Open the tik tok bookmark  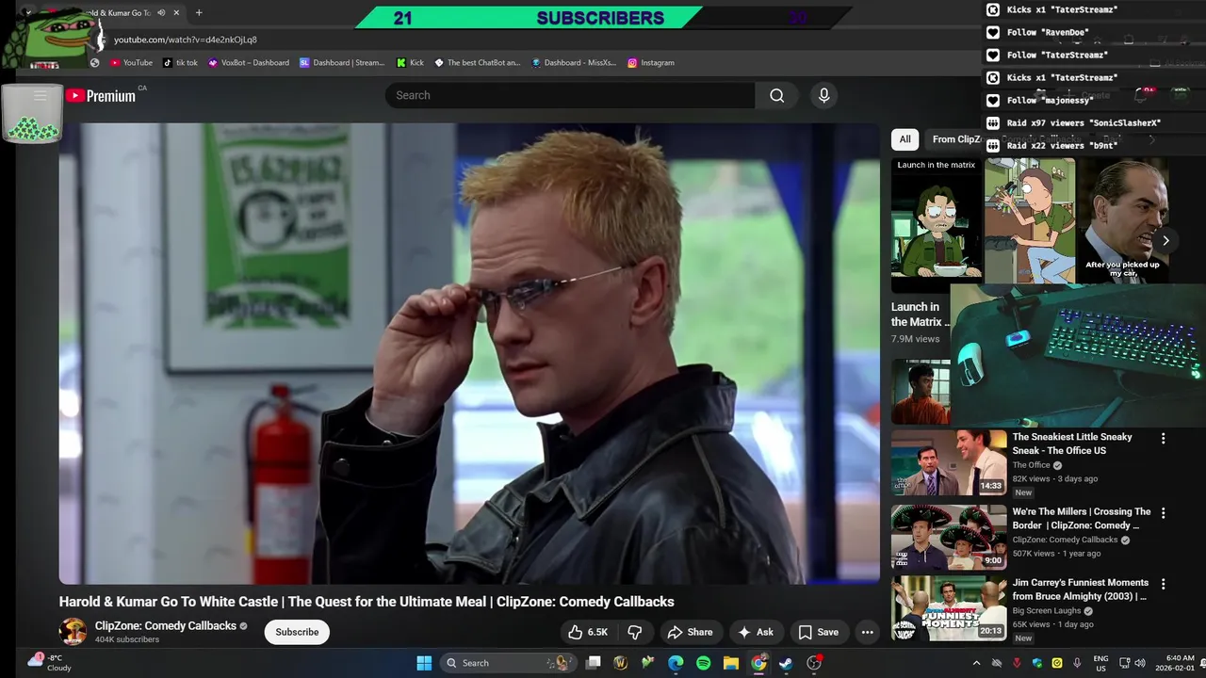click(x=180, y=63)
